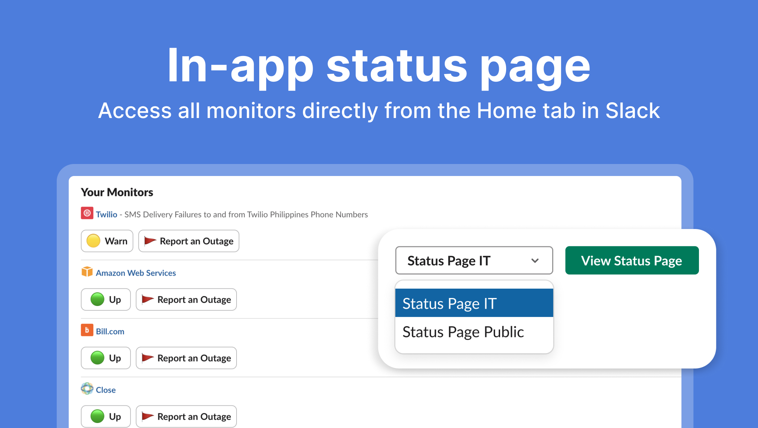Click the yellow Warn status button
758x428 pixels.
[x=107, y=241]
